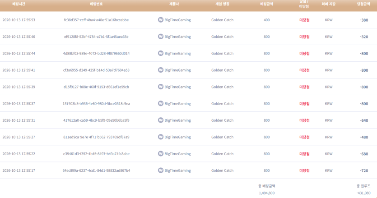Viewport: 377px width, 198px height.
Task: Click the total win/loss value -431,080
Action: 363,193
